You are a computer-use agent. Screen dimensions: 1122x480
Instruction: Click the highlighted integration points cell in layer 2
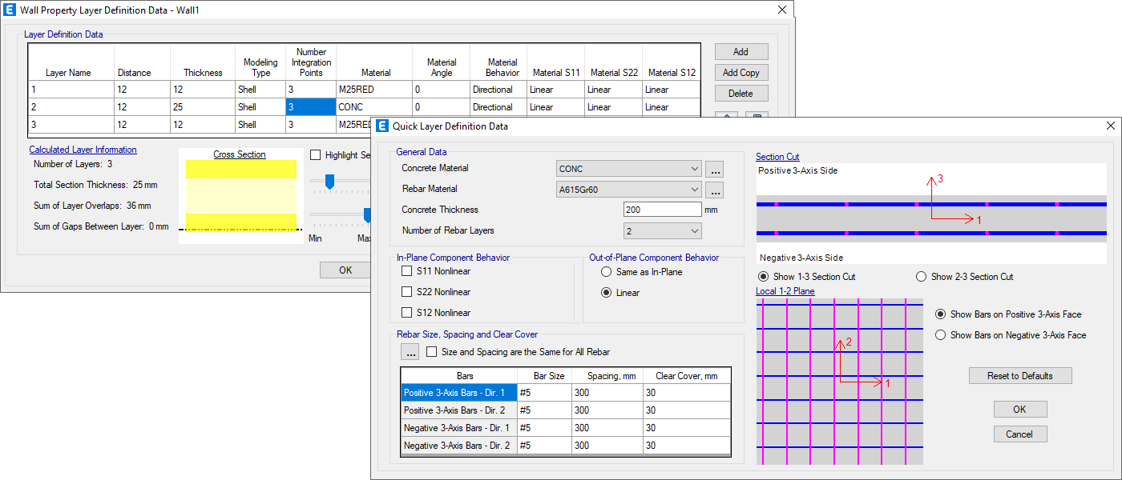311,107
